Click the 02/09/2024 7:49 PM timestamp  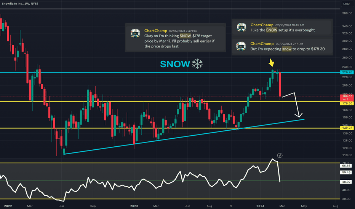tap(183, 31)
